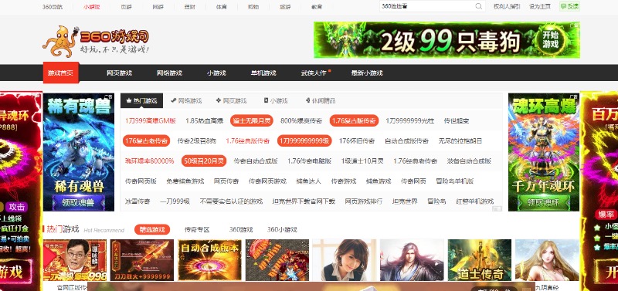The width and height of the screenshot is (618, 291).
Task: Select the 传奇专区 filter
Action: click(x=197, y=229)
